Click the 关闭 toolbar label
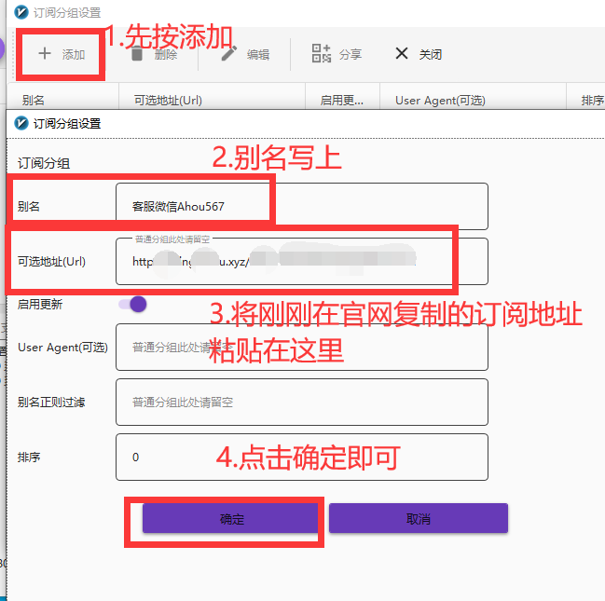 click(x=431, y=54)
